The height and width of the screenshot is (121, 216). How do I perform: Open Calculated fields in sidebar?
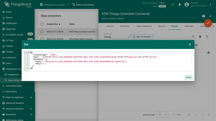point(17,86)
